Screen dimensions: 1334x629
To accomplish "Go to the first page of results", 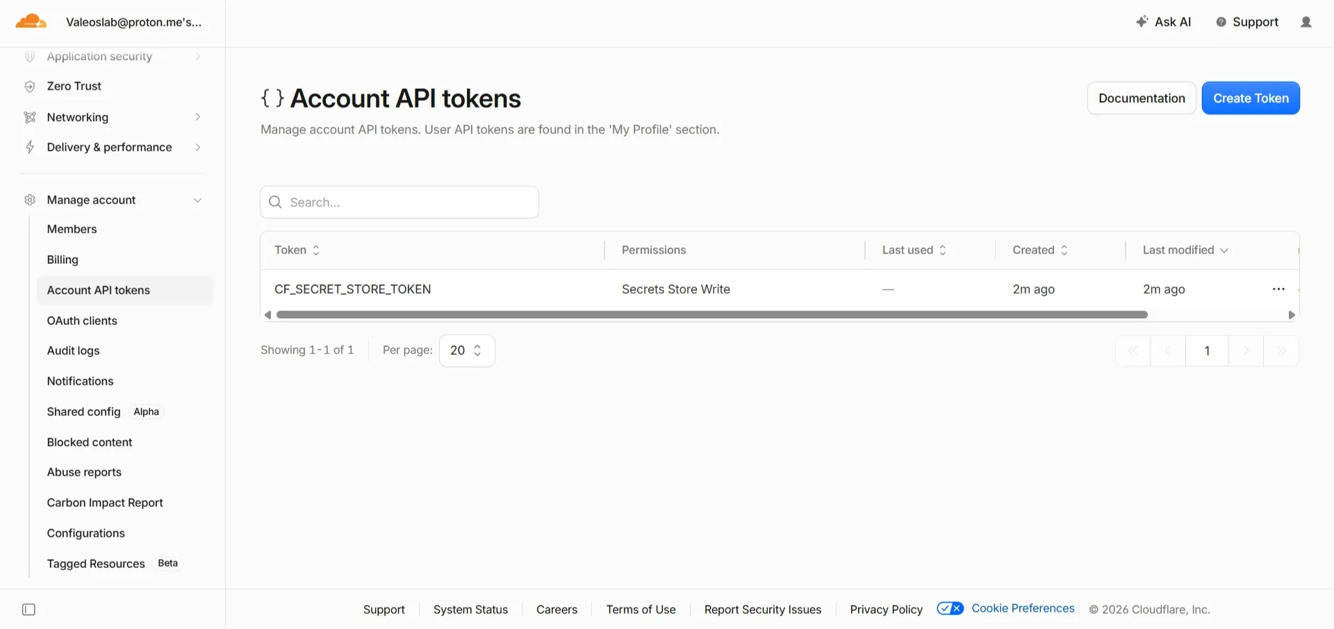I will click(1133, 351).
